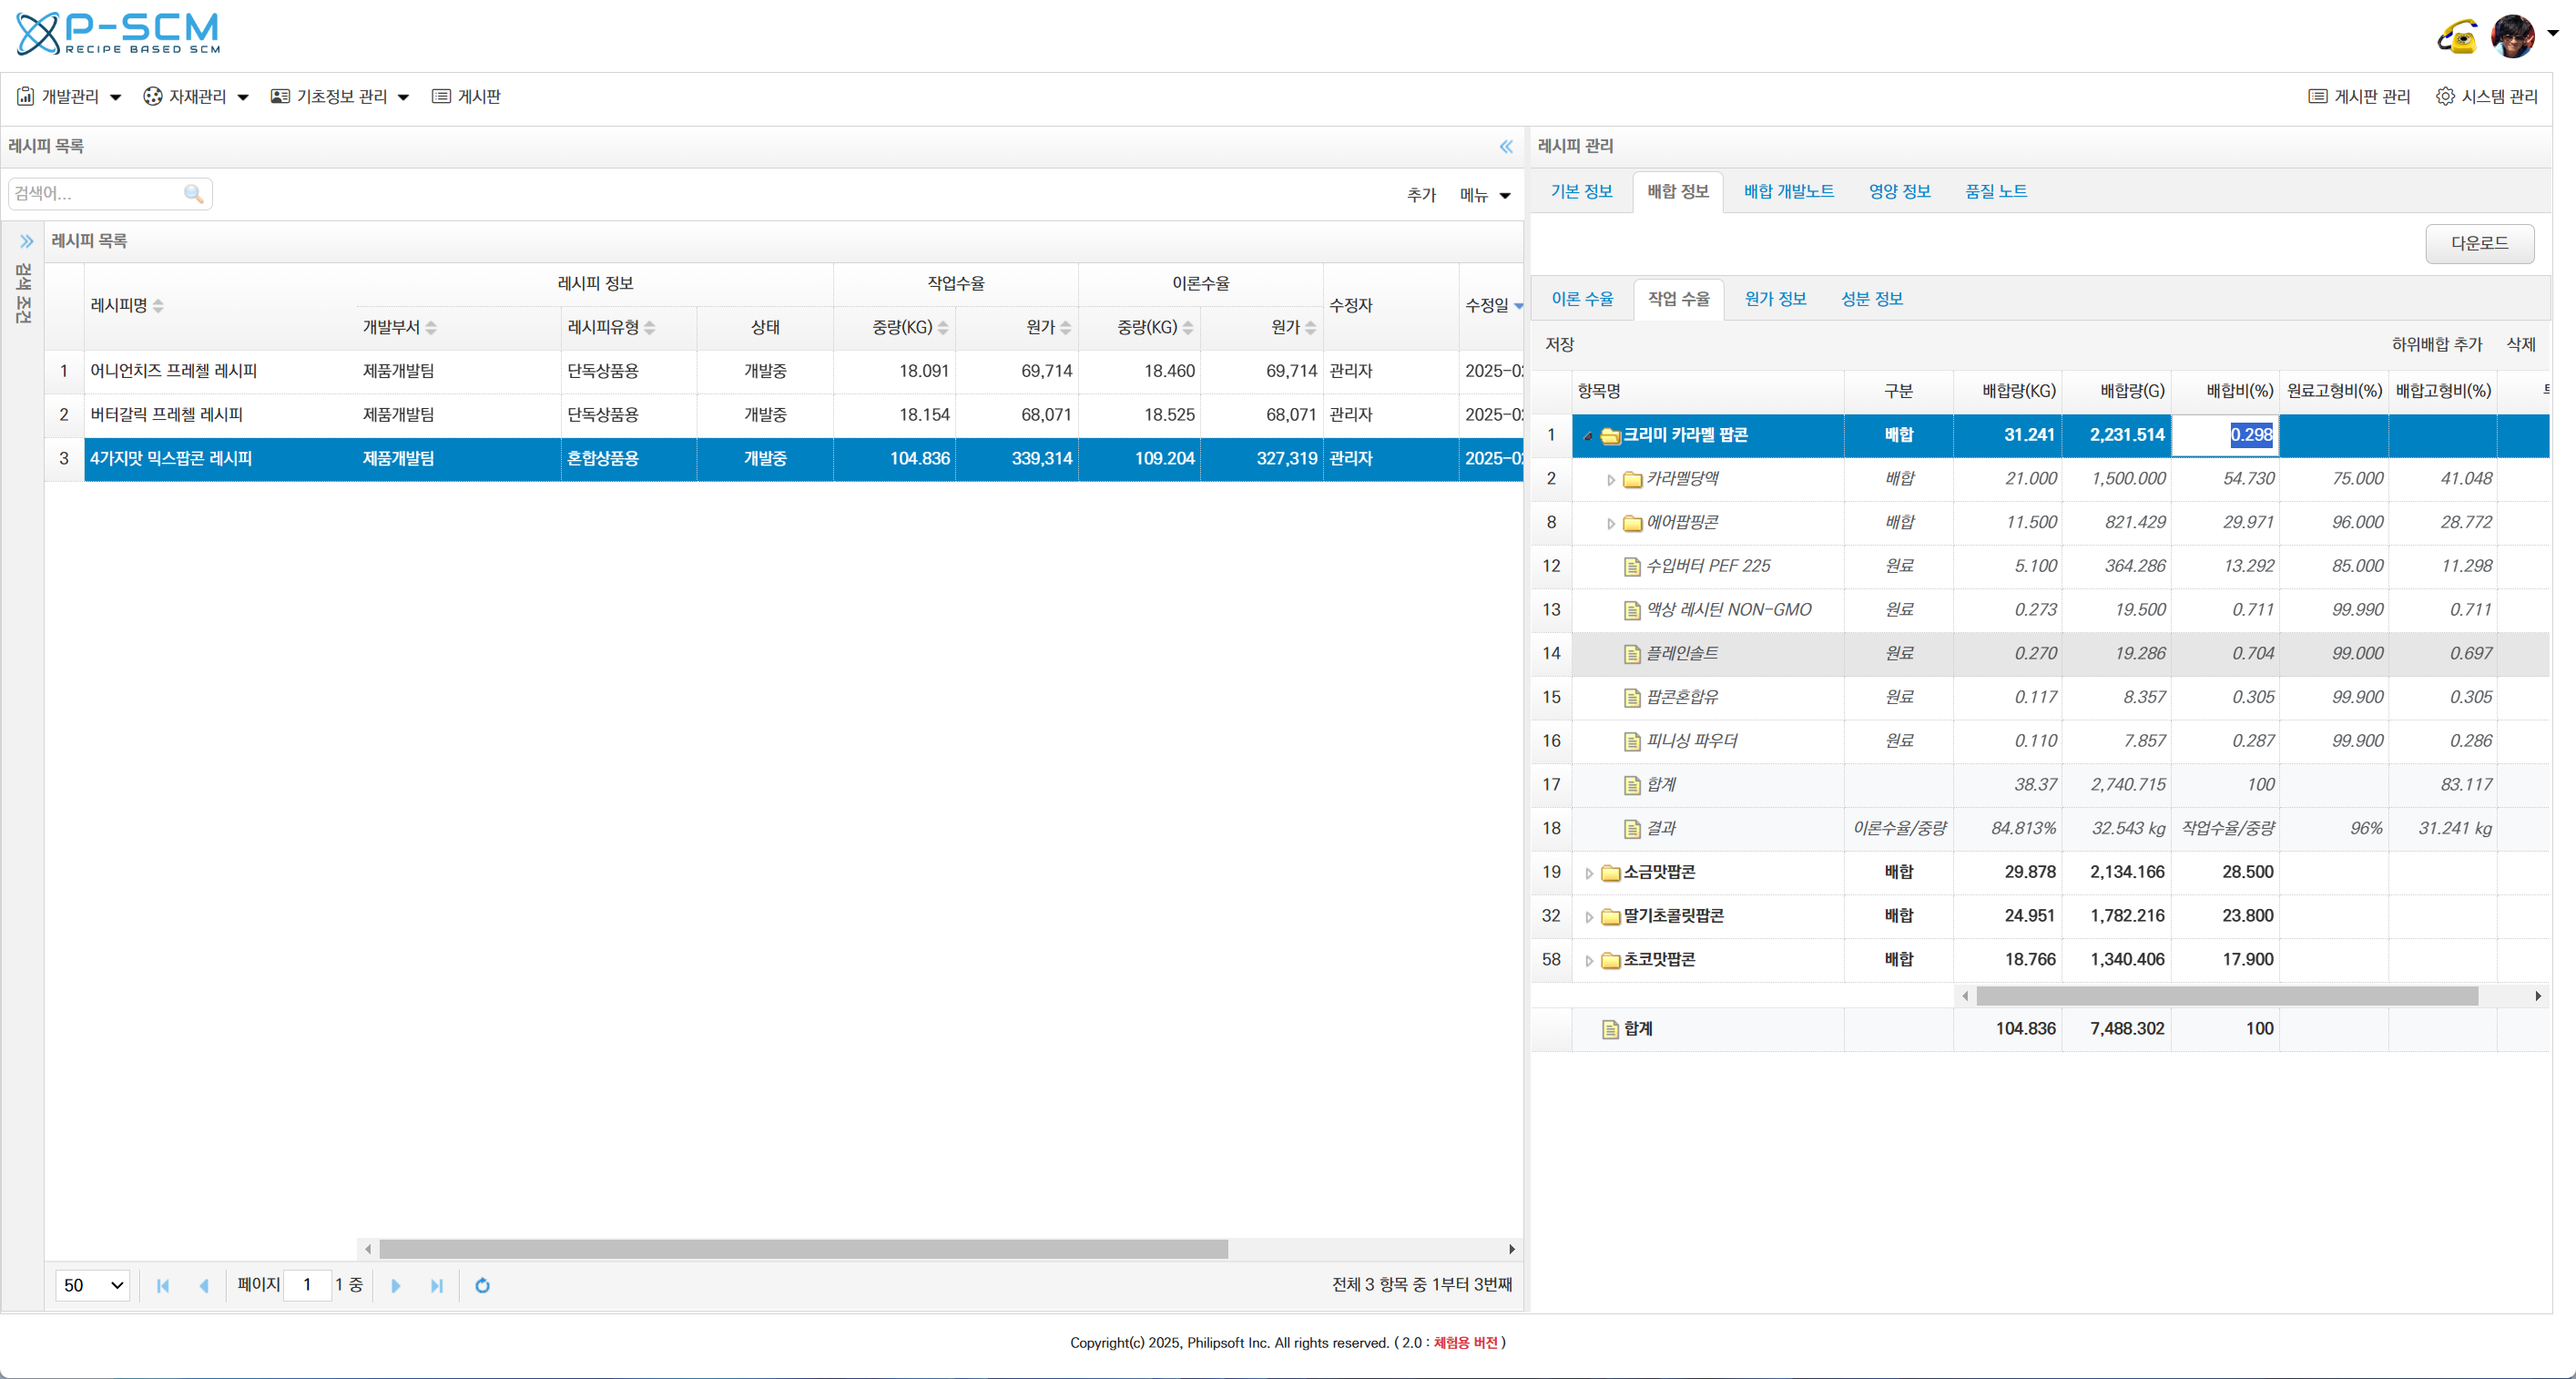Select the 버터갈릭 프레첼 레시피 row

[x=783, y=415]
